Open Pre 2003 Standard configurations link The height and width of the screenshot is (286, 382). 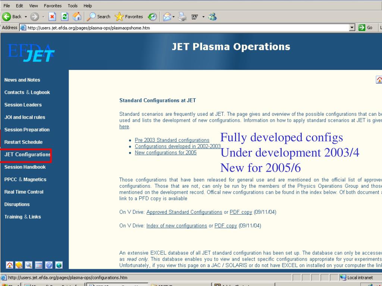coord(172,140)
